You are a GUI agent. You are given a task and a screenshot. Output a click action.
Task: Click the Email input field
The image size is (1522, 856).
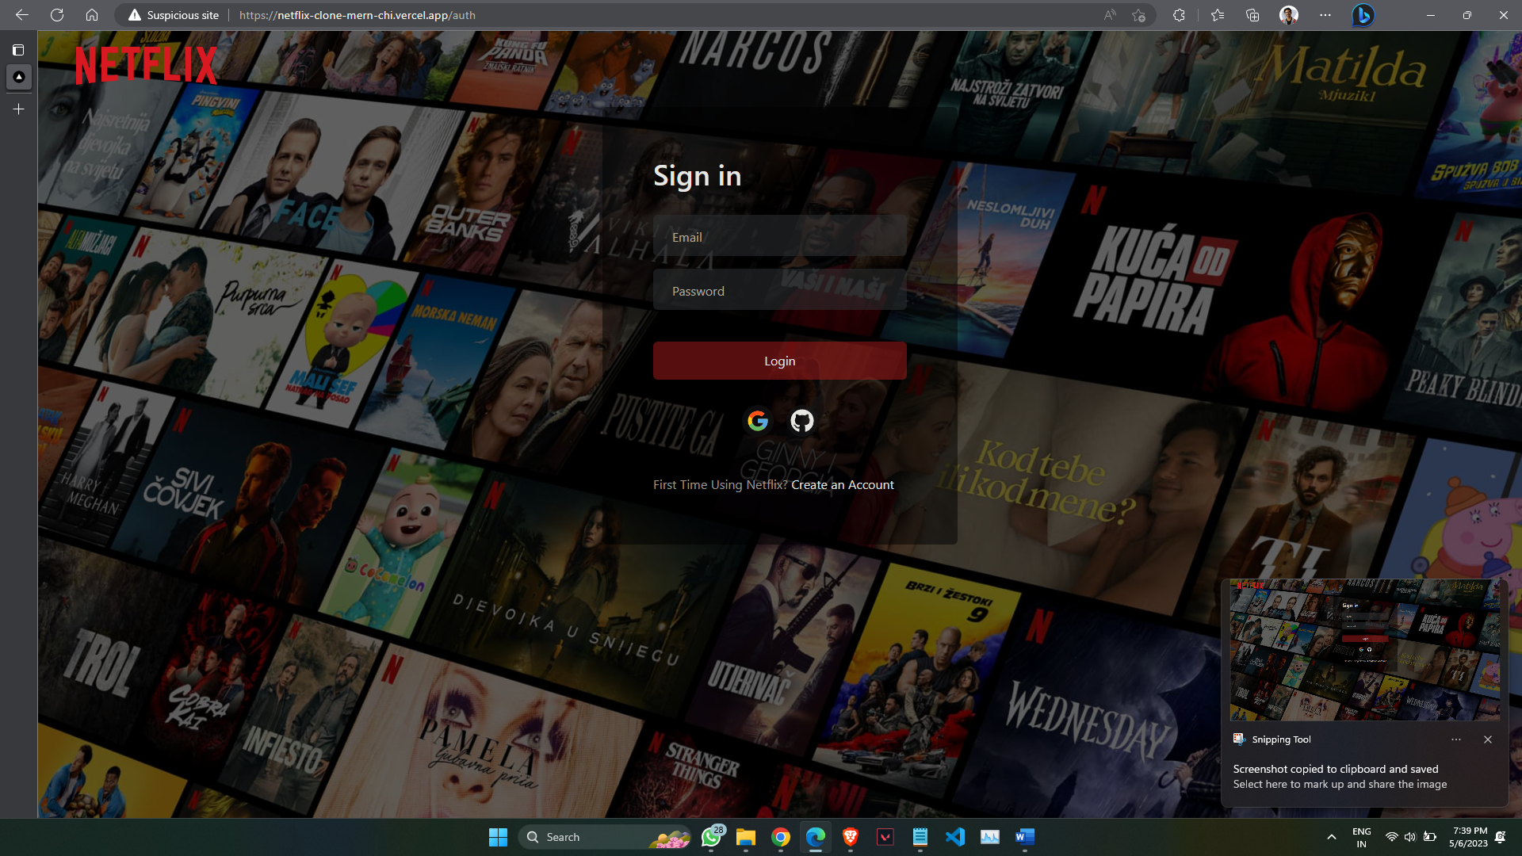[x=779, y=237]
